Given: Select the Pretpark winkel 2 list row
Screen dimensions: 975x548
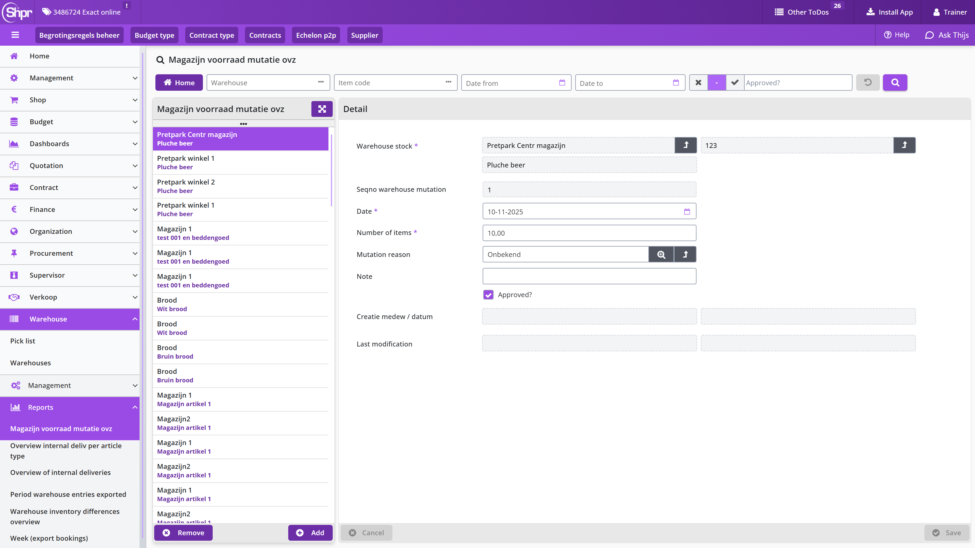Looking at the screenshot, I should (241, 186).
